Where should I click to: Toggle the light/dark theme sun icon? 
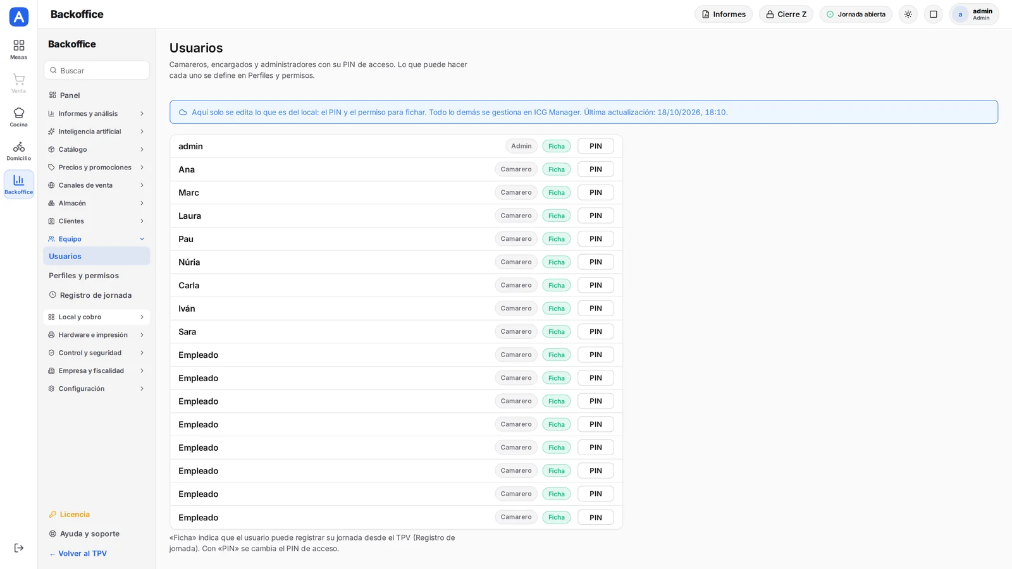[x=908, y=14]
